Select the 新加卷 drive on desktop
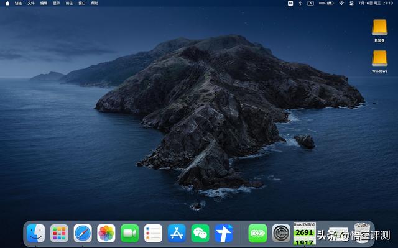The width and height of the screenshot is (398, 248). point(379,30)
